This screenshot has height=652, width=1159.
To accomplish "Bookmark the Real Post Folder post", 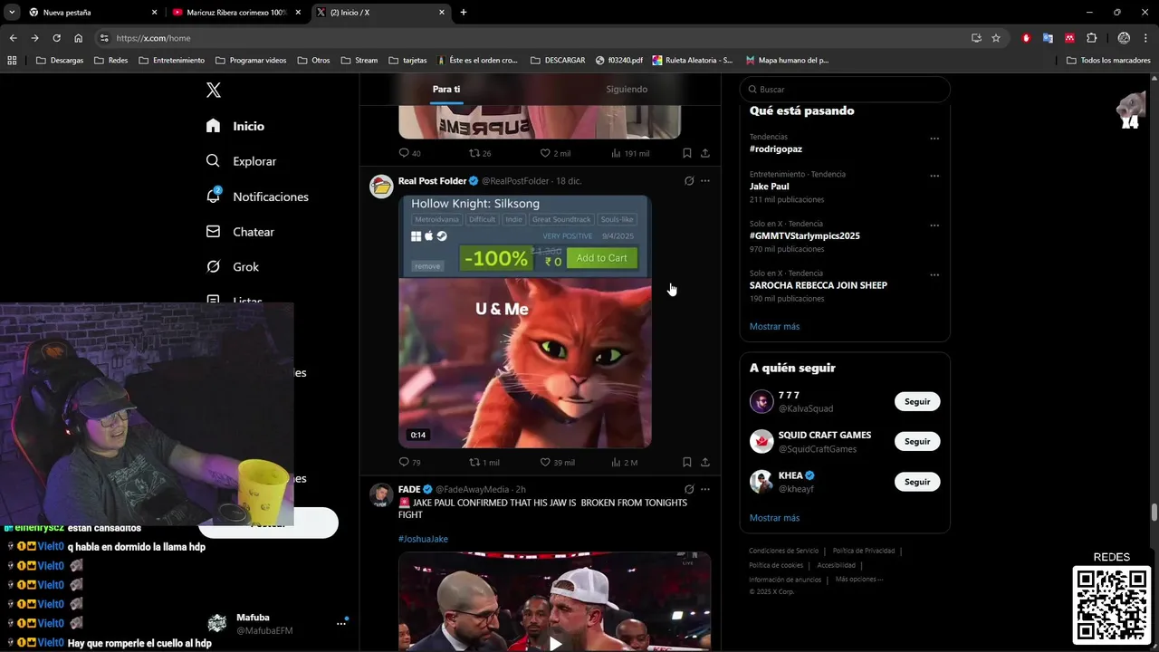I will 687,462.
